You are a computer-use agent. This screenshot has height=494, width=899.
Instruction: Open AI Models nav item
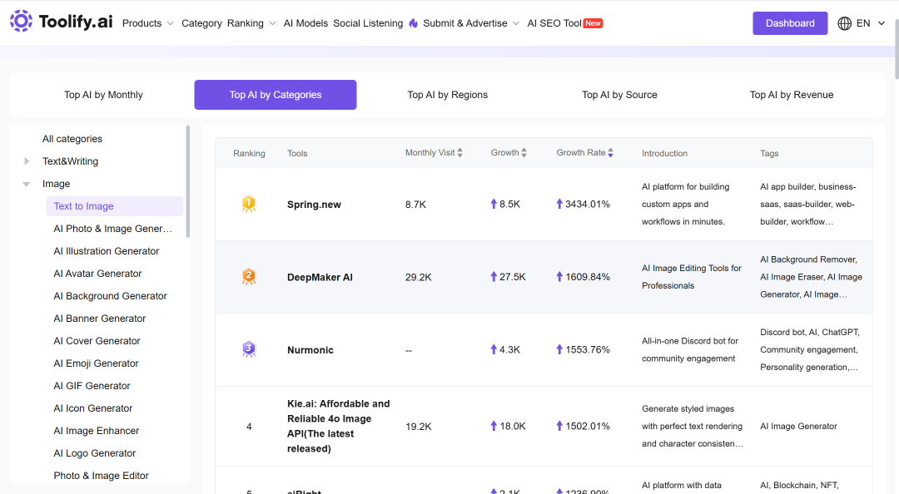coord(305,23)
